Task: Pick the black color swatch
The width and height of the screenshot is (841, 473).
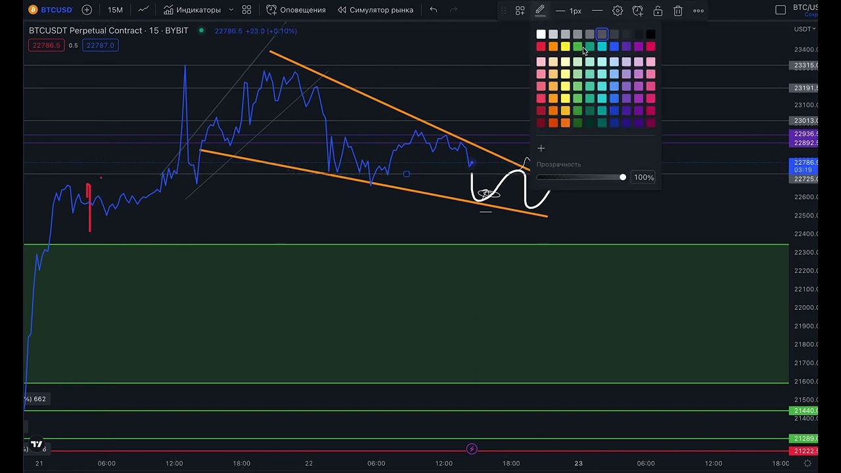Action: point(650,34)
